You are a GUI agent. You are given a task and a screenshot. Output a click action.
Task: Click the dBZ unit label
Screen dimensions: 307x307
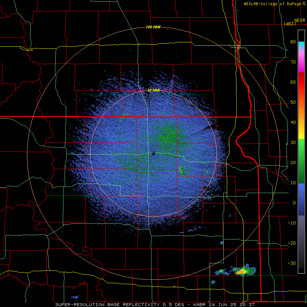coord(290,24)
